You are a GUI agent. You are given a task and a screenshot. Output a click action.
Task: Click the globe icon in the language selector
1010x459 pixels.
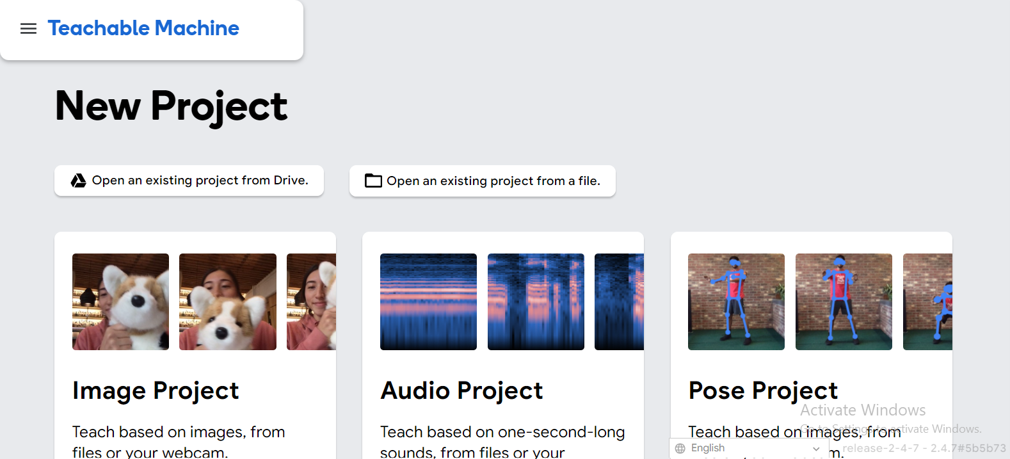point(680,448)
